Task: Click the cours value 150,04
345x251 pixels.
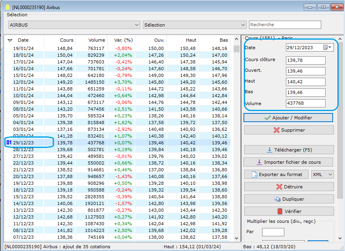Action: click(65, 55)
